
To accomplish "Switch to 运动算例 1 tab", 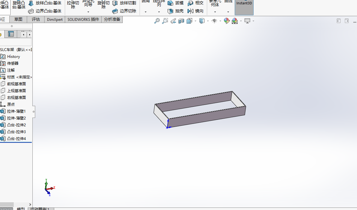I will 41,209.
